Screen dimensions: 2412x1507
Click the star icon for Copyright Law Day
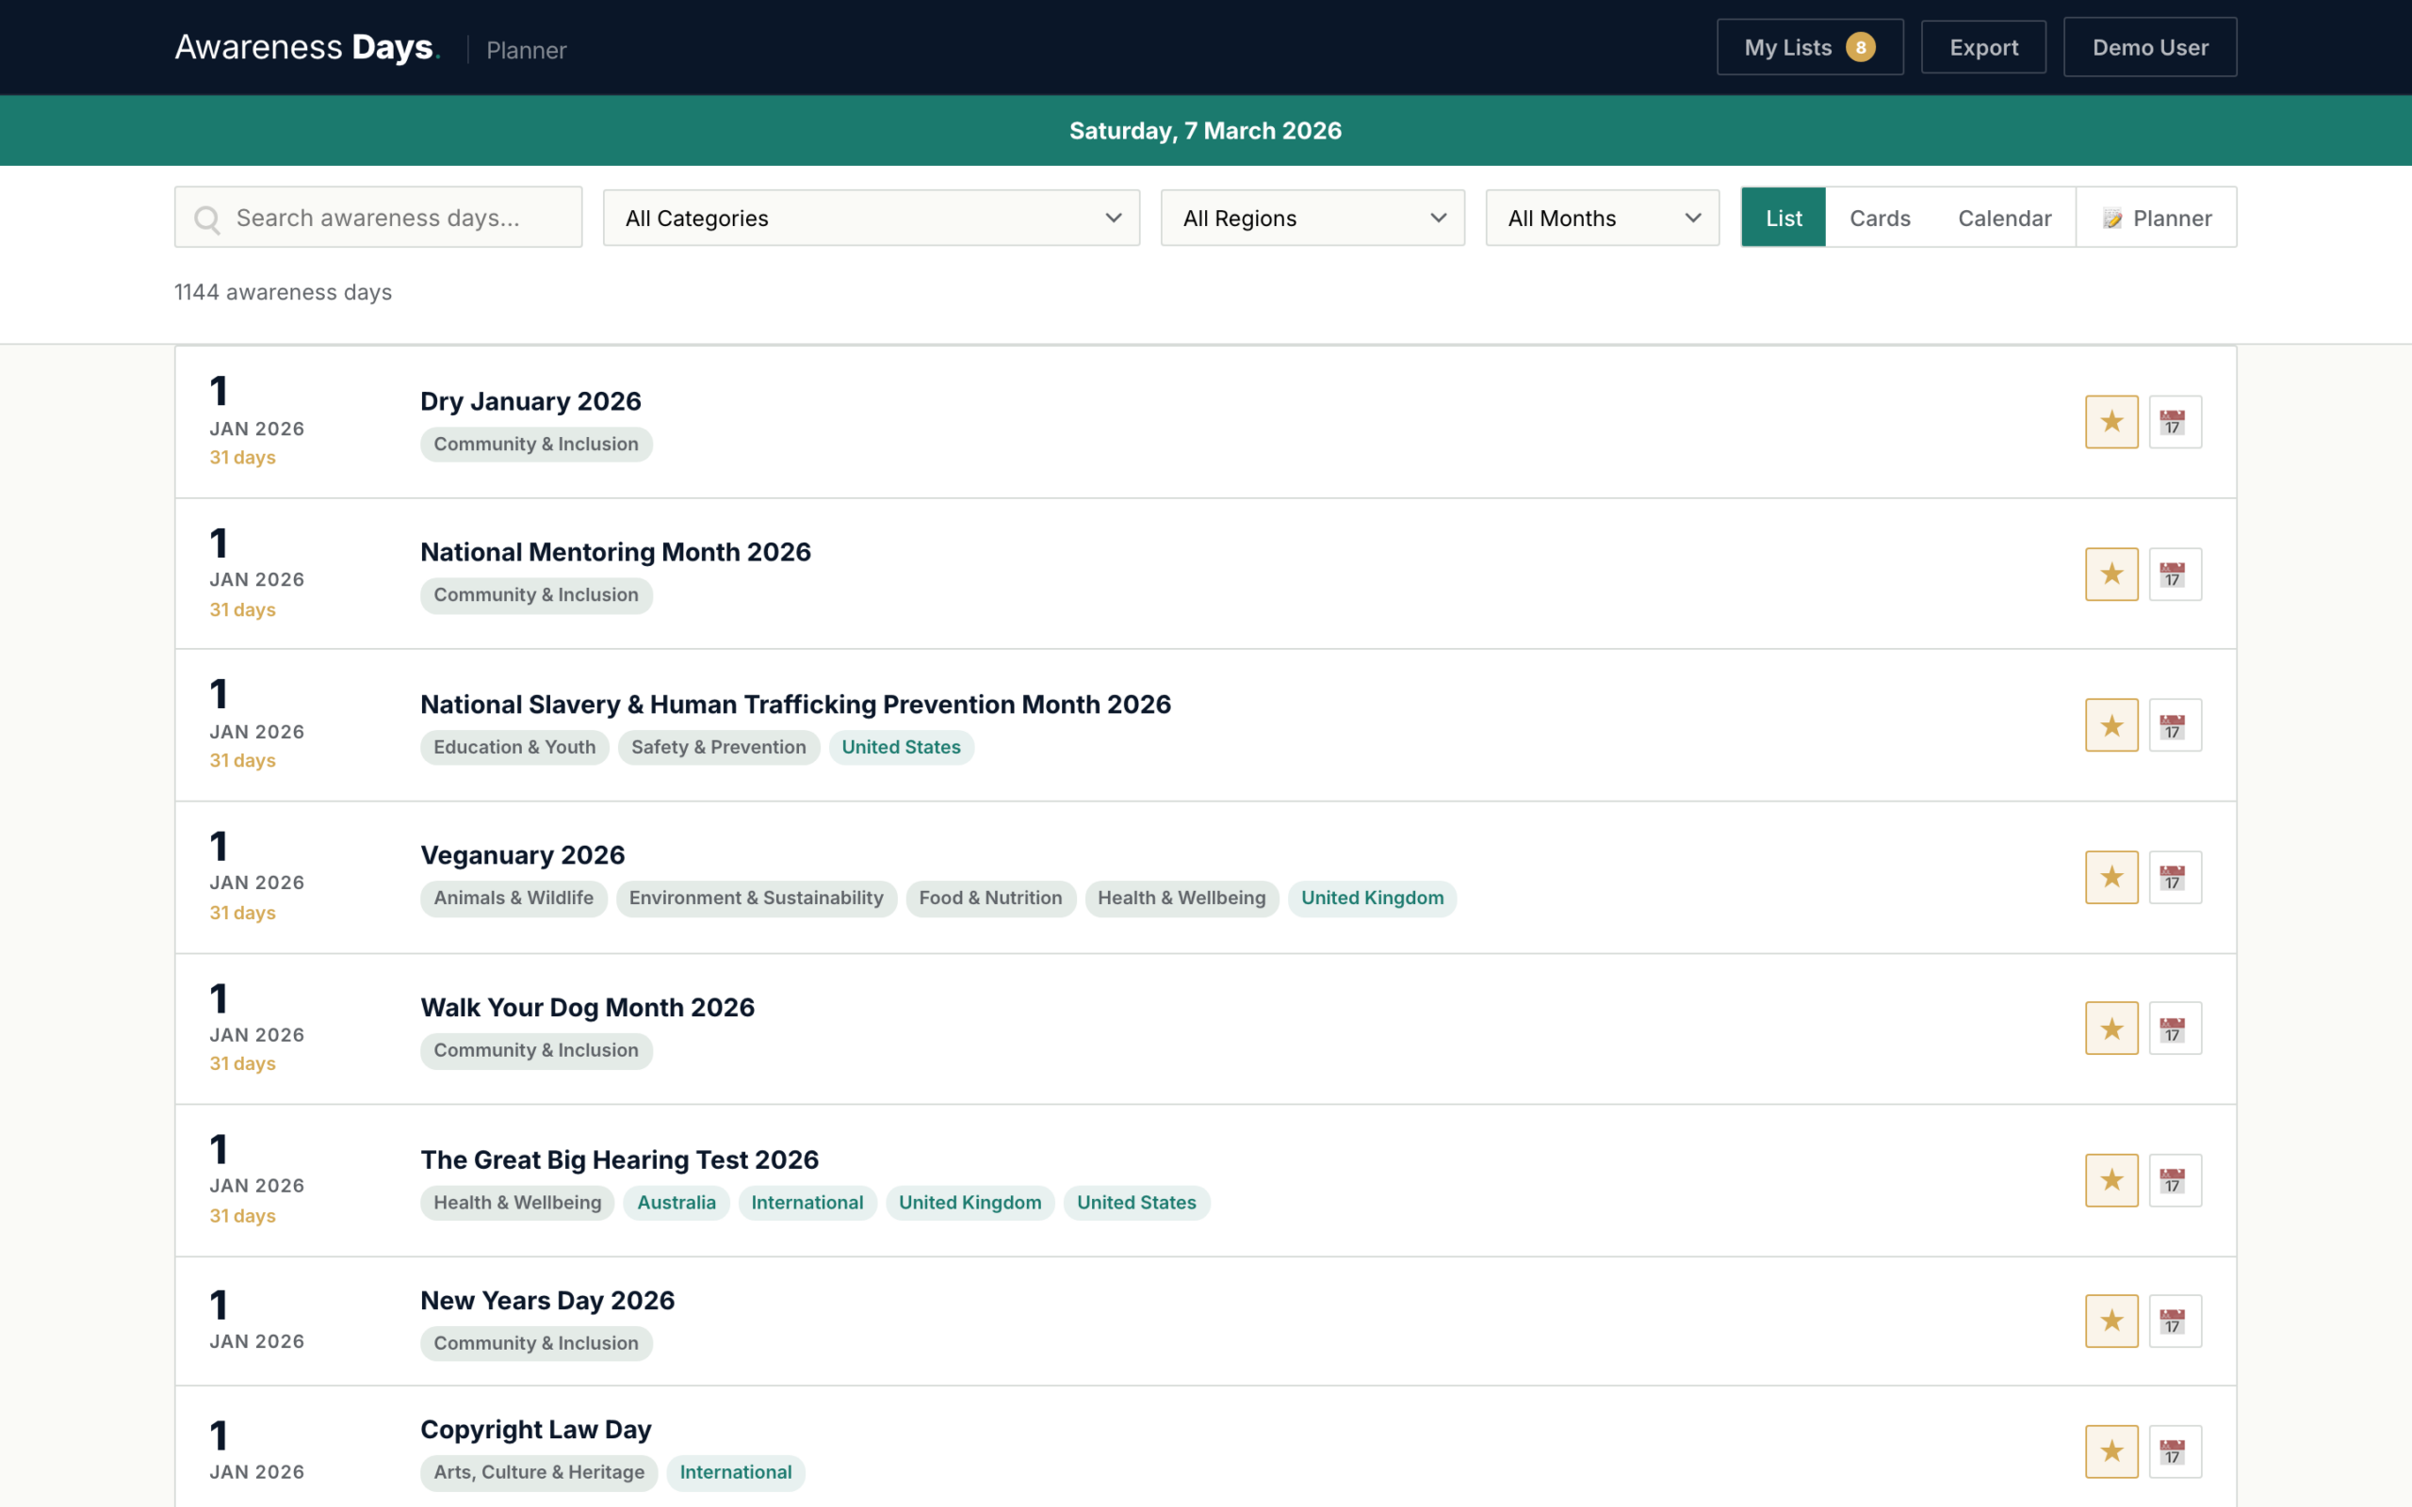point(2111,1451)
